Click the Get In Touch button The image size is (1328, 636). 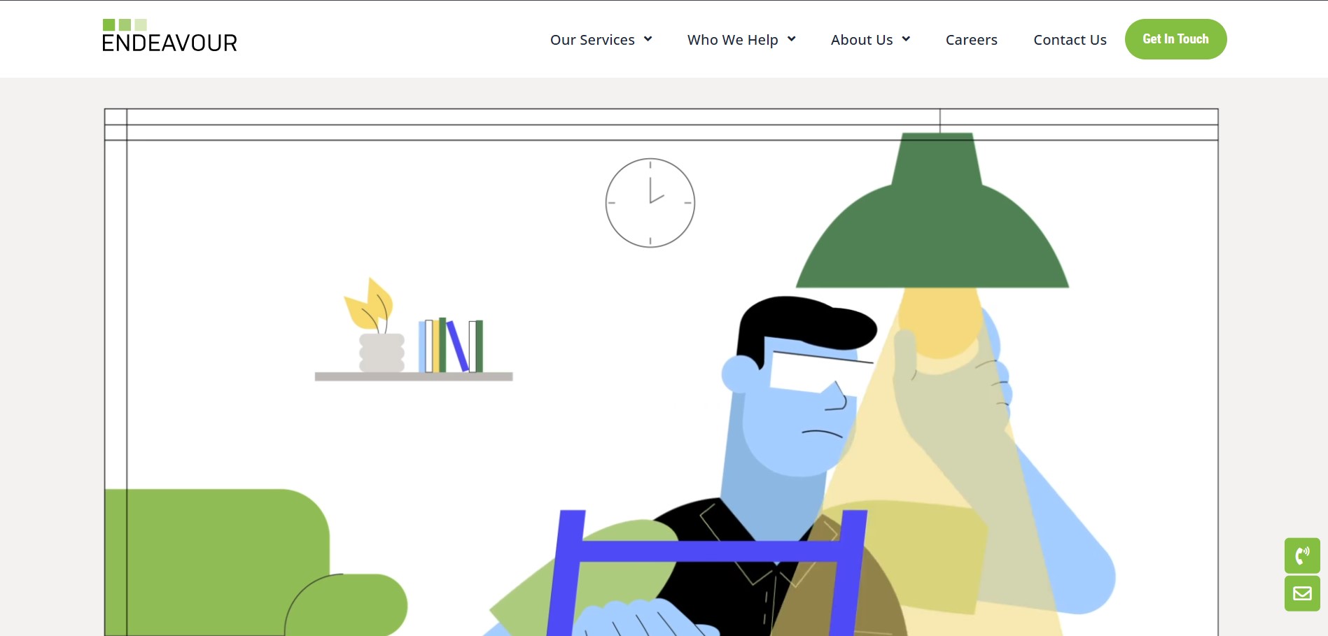coord(1175,39)
